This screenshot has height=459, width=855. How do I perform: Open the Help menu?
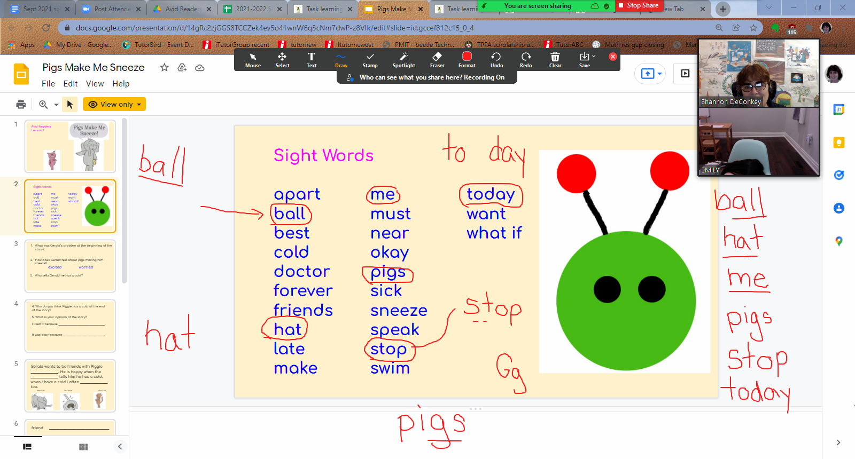[121, 83]
